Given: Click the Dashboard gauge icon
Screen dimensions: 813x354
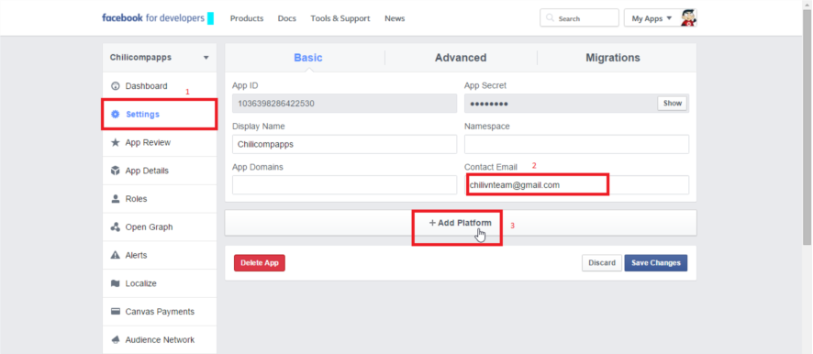Looking at the screenshot, I should (x=116, y=86).
